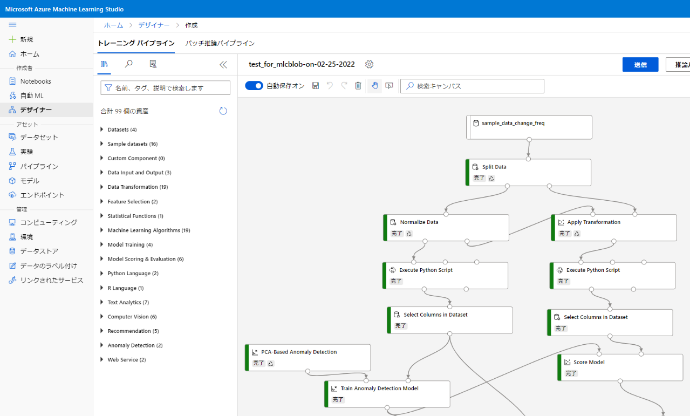Redo the canvas action

click(x=344, y=86)
